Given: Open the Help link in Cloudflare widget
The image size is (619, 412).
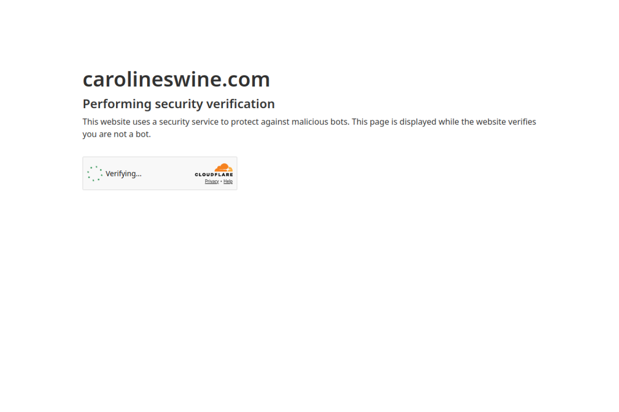Looking at the screenshot, I should click(x=228, y=182).
